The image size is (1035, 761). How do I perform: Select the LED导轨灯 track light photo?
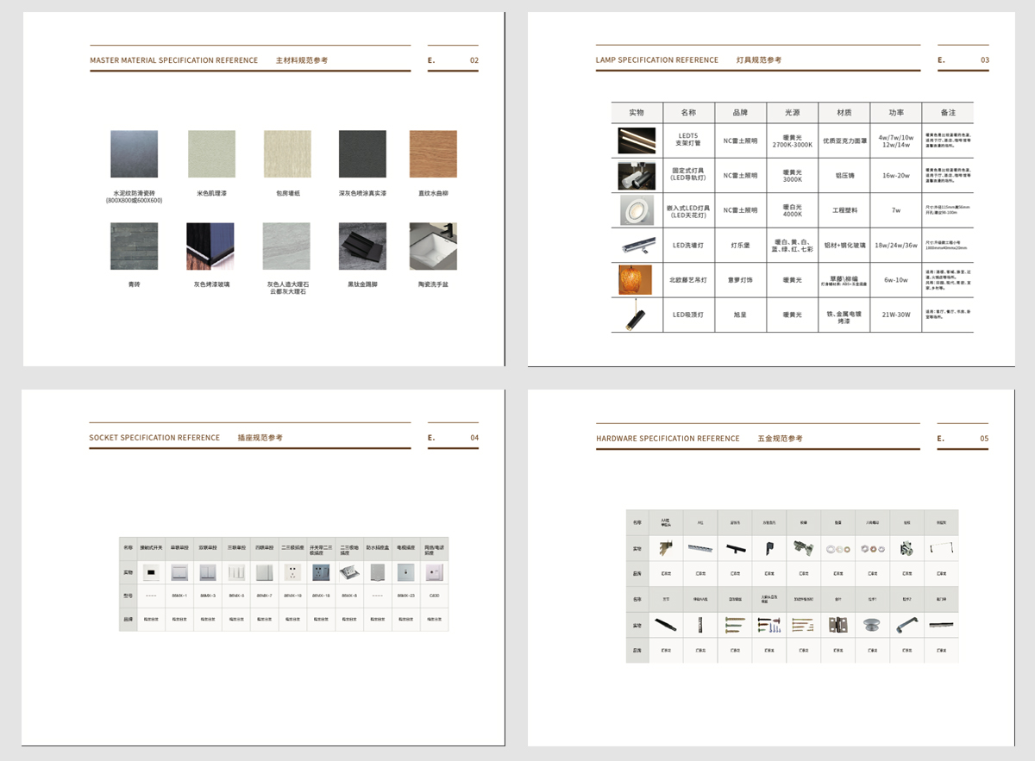click(x=637, y=175)
